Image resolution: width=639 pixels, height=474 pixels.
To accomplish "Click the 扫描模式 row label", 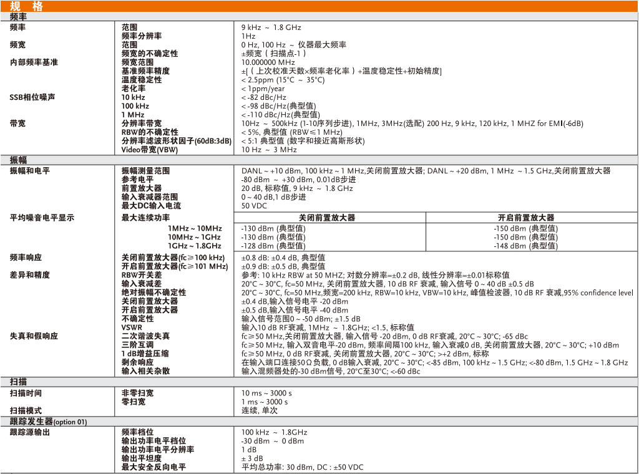I will click(x=26, y=411).
